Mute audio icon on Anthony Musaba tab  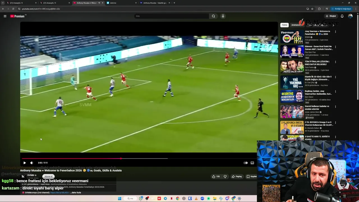[99, 3]
